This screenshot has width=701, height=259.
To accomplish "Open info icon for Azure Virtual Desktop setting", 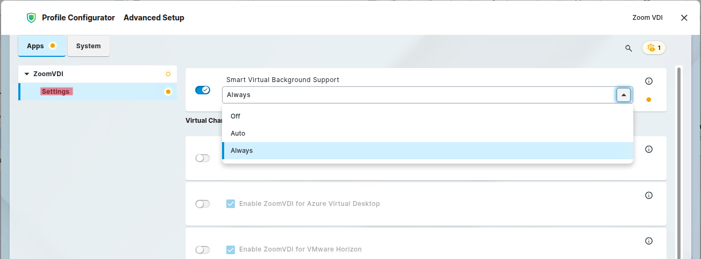I will (648, 195).
